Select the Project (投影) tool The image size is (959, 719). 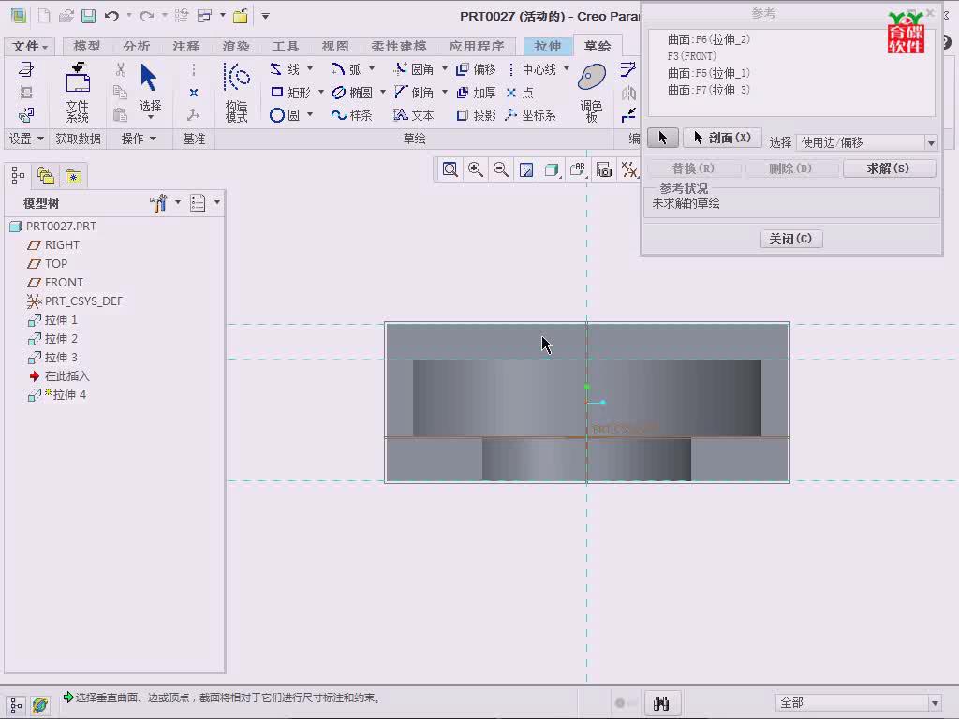pos(476,115)
